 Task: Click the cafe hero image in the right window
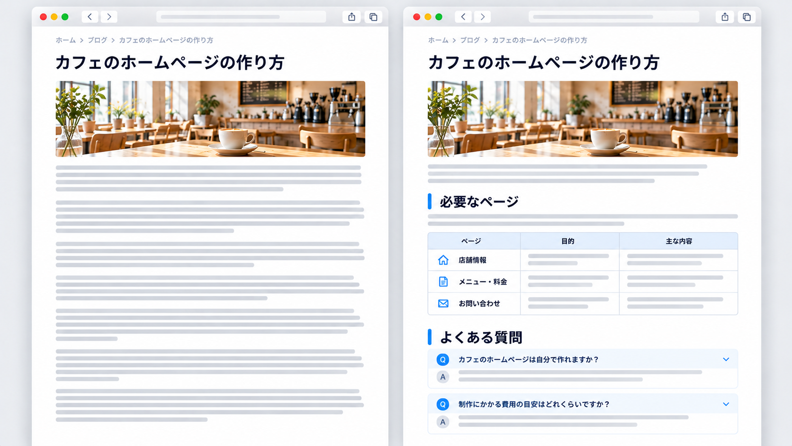coord(583,119)
